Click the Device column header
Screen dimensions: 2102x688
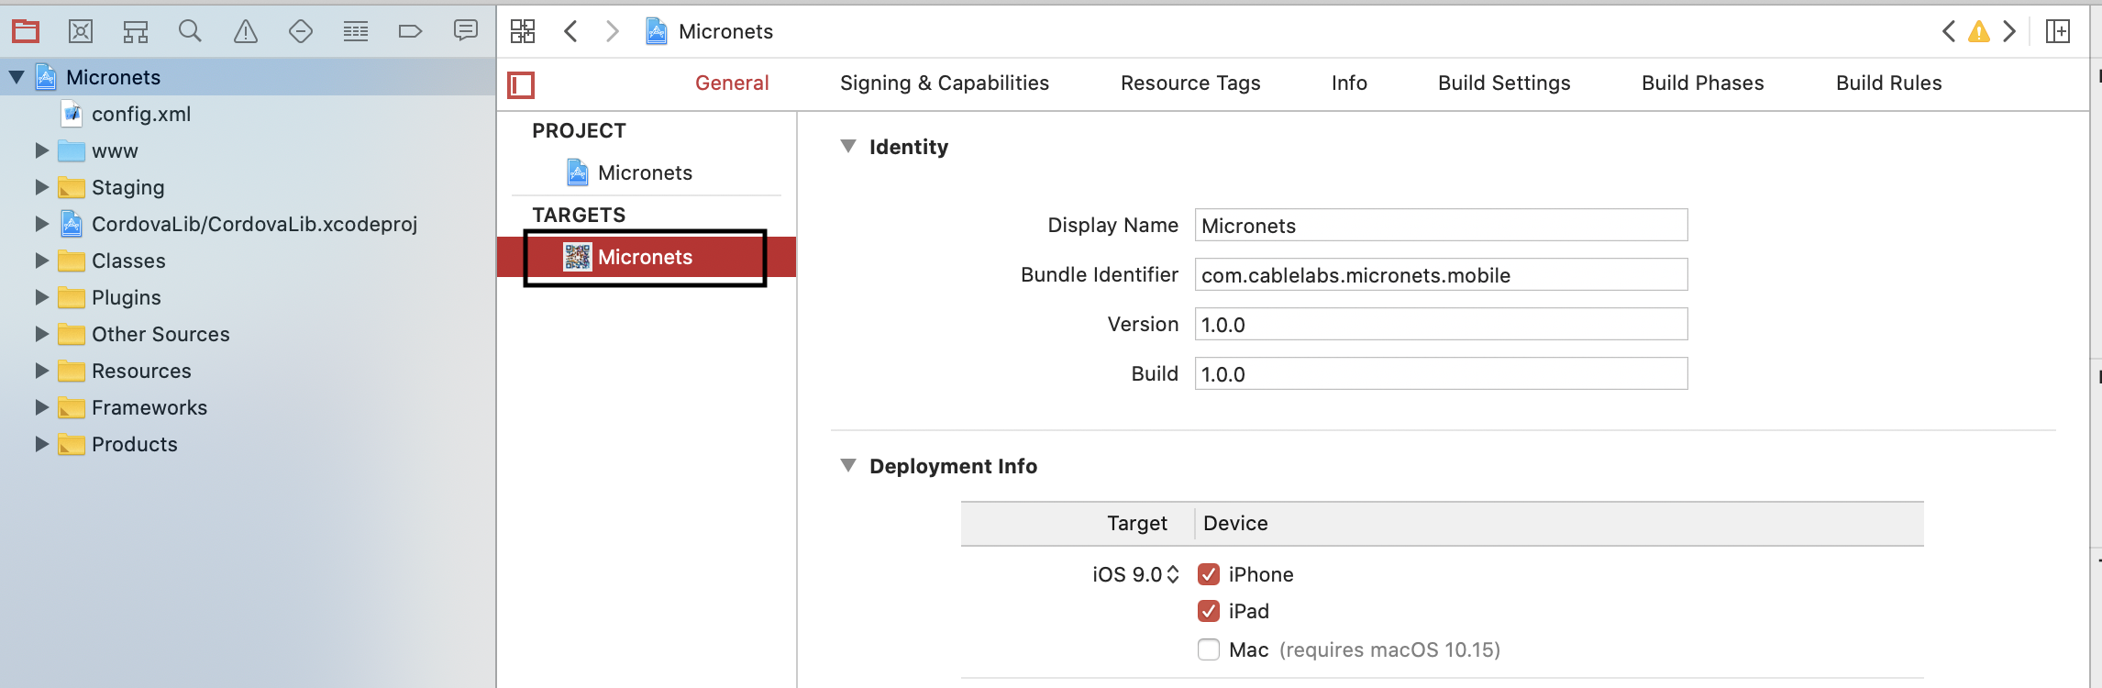[1235, 524]
